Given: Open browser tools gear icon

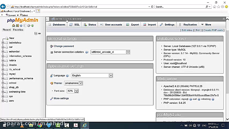Looking at the screenshot, I should click(222, 7).
